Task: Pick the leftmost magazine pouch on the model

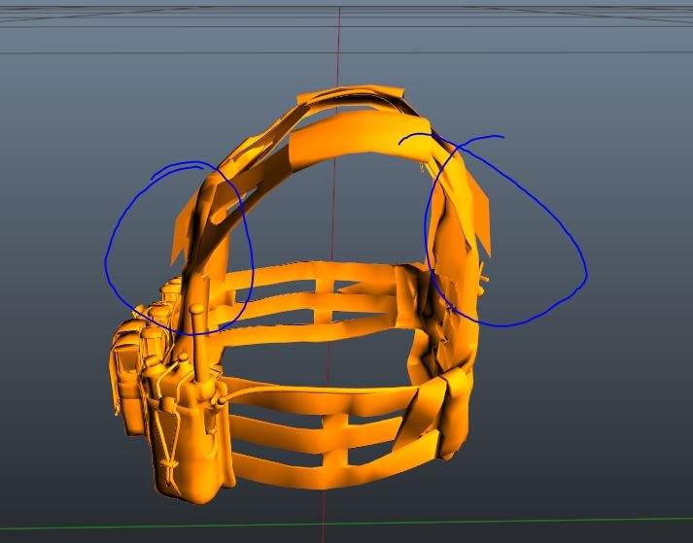Action: (126, 376)
